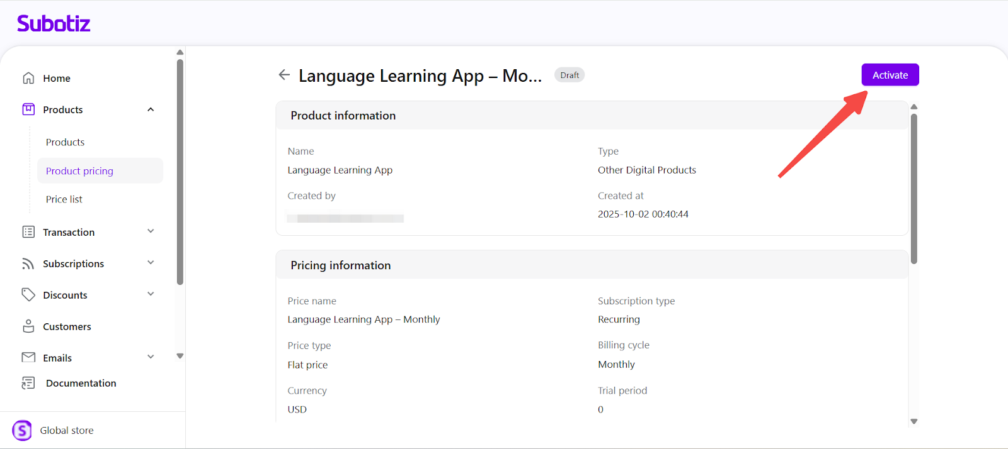Expand the Subscriptions menu chevron

pyautogui.click(x=151, y=263)
